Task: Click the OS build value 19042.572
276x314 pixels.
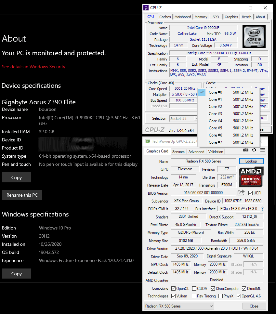Action: pos(49,252)
